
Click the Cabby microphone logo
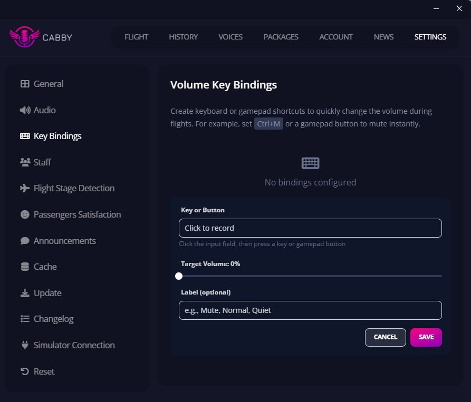click(x=24, y=37)
